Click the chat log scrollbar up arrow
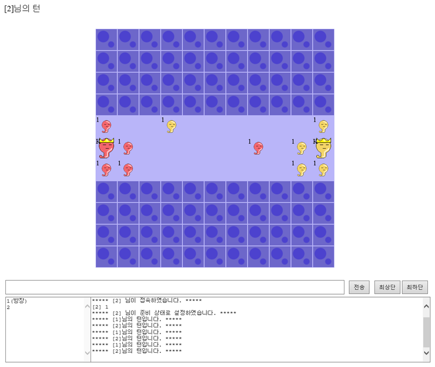This screenshot has height=367, width=435. 426,305
